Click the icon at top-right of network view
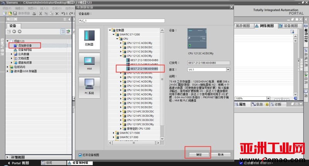This screenshot has height=166, width=309. coord(292,32)
